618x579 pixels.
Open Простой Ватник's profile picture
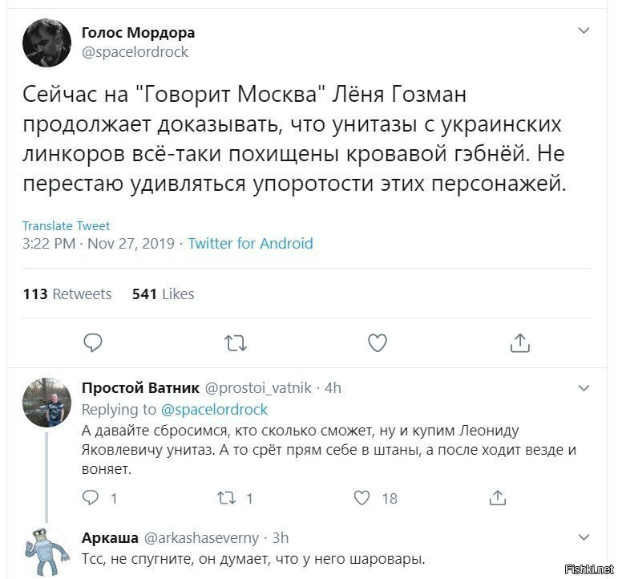click(47, 403)
